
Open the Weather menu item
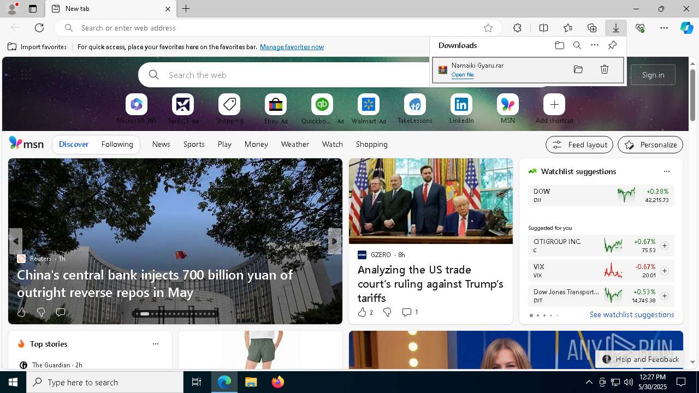click(295, 144)
